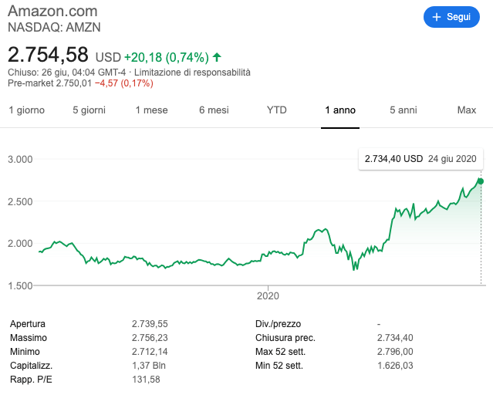The width and height of the screenshot is (493, 395).
Task: Select the 1 giorno tab
Action: pyautogui.click(x=27, y=110)
